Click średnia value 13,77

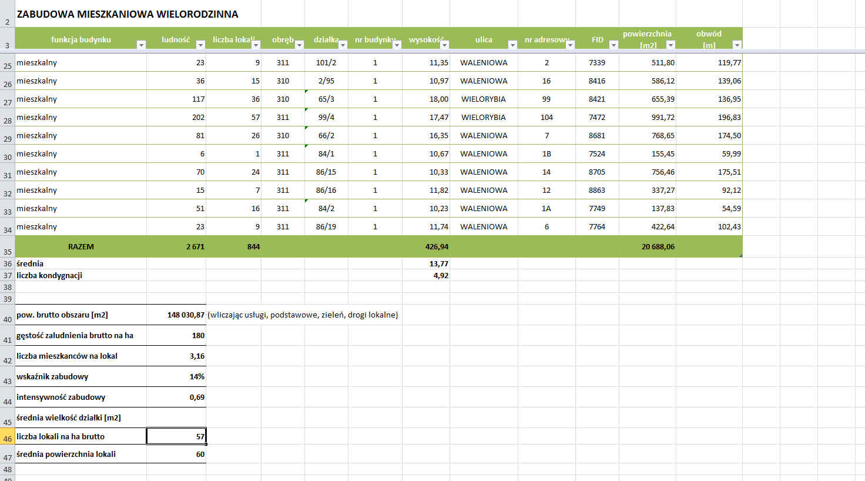pos(439,264)
